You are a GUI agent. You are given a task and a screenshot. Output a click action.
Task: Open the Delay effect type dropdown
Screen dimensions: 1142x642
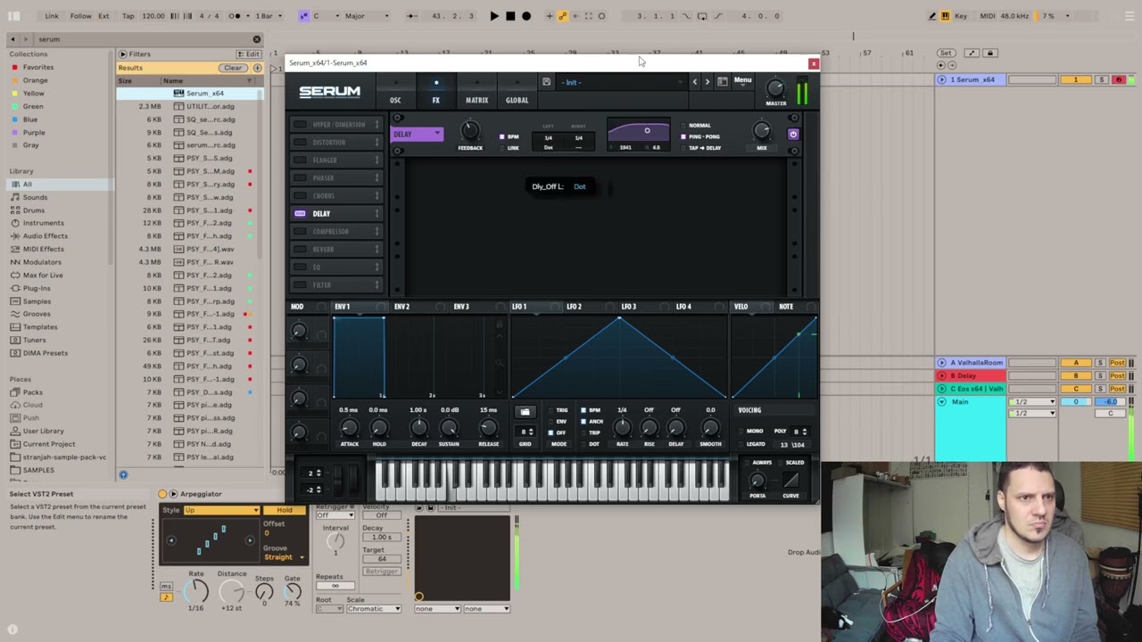pyautogui.click(x=417, y=135)
